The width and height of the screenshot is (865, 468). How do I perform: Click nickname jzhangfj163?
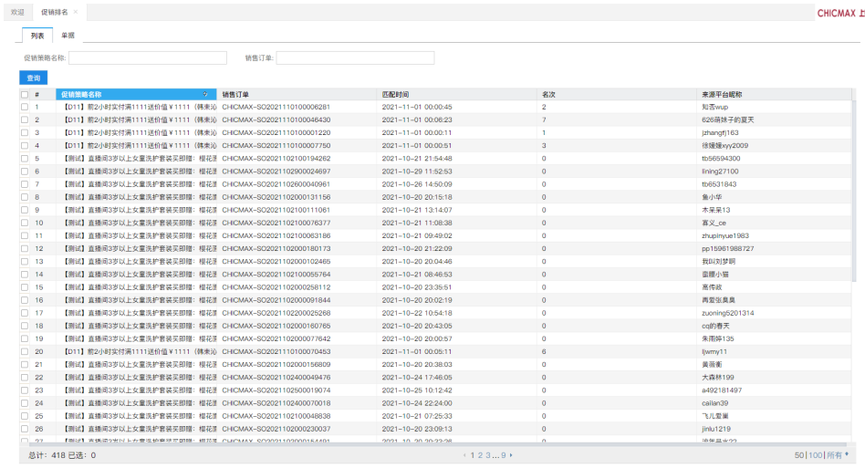720,133
